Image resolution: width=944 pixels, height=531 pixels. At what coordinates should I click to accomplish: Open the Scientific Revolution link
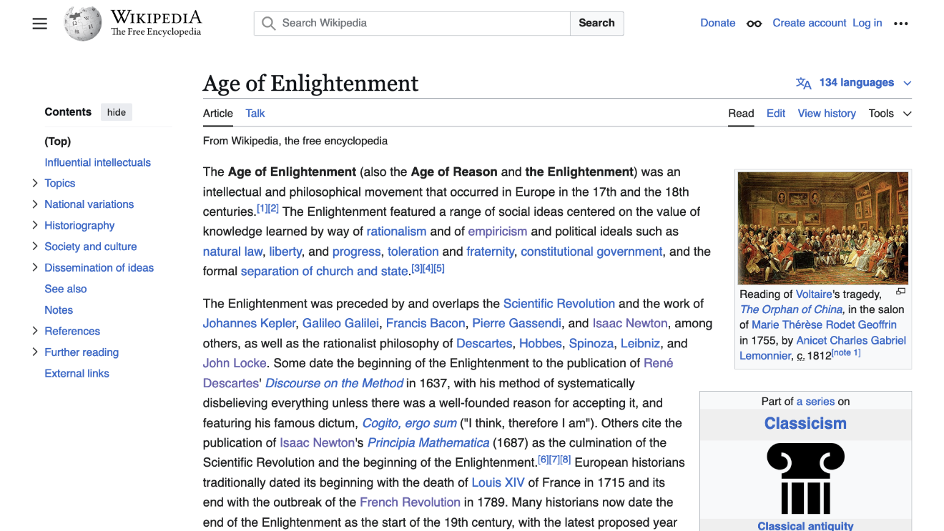pyautogui.click(x=559, y=304)
